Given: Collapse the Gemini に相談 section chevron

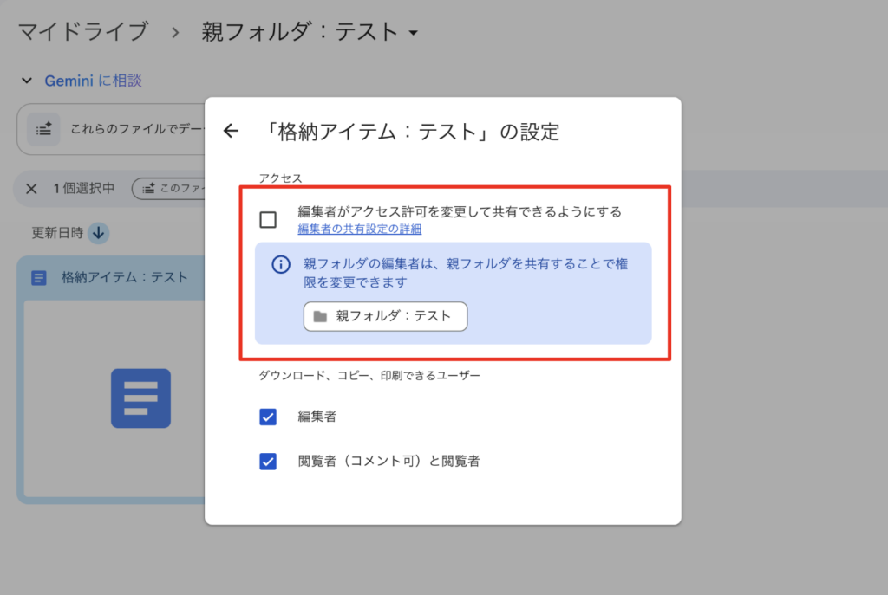Looking at the screenshot, I should (26, 81).
